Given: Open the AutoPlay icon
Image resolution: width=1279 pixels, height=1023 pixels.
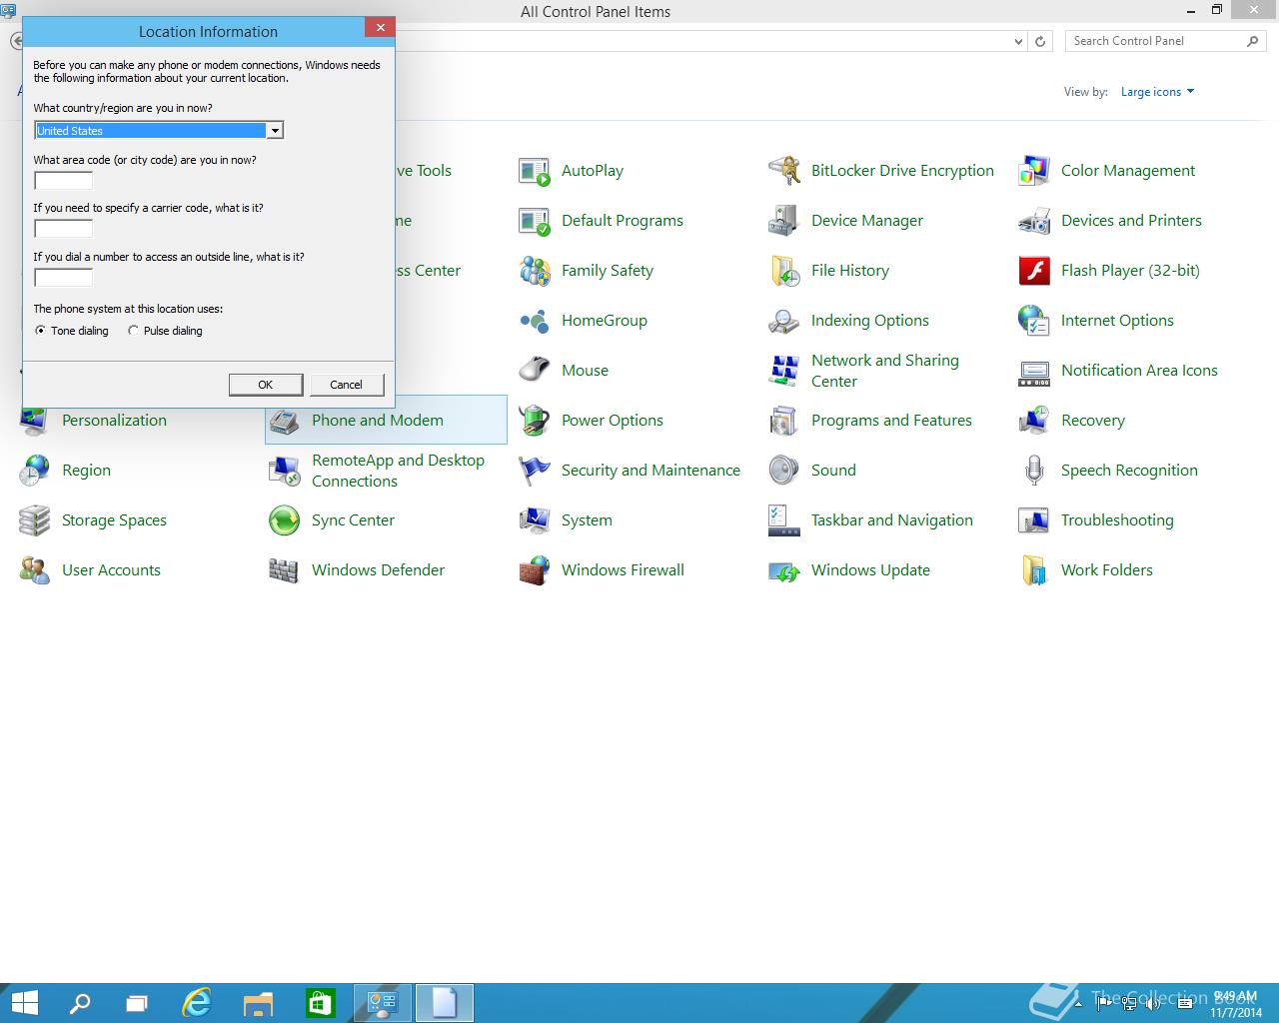Looking at the screenshot, I should tap(535, 171).
